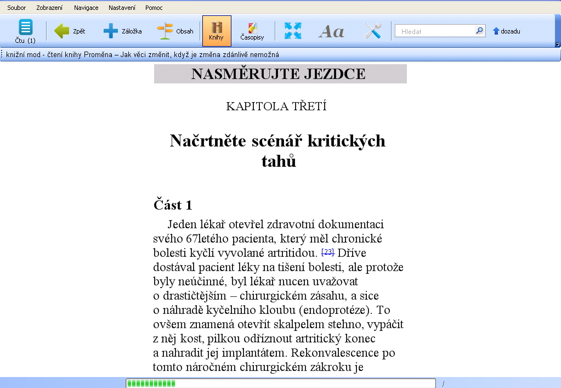Click the magnifier search icon

pos(479,31)
